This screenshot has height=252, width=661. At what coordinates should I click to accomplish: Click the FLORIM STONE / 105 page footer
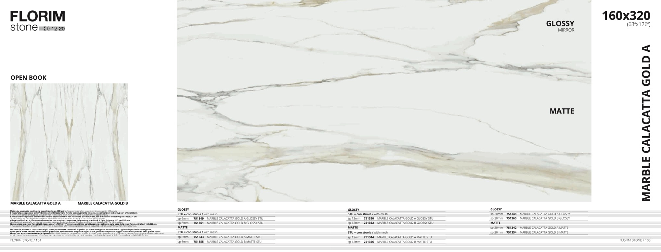[635, 240]
